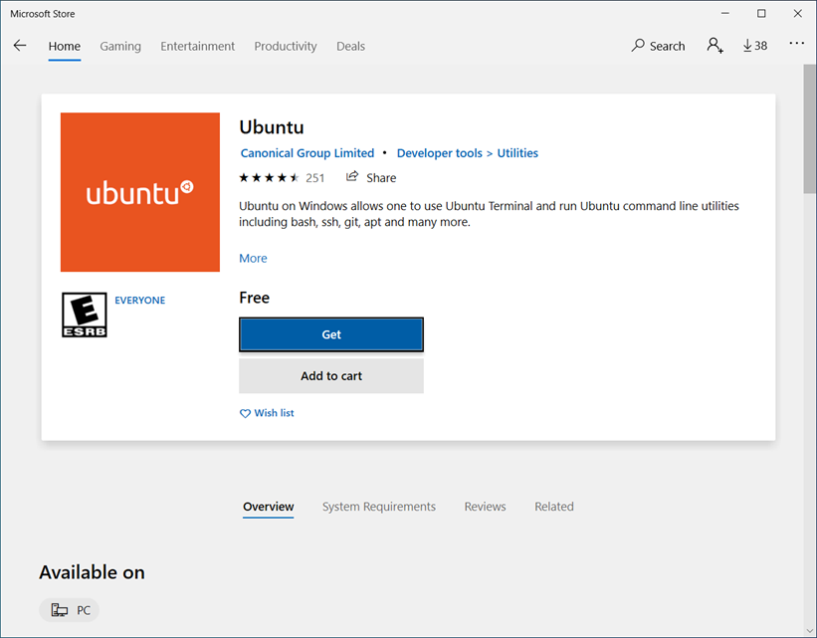Switch to the Home tab
The height and width of the screenshot is (638, 817).
pyautogui.click(x=64, y=47)
